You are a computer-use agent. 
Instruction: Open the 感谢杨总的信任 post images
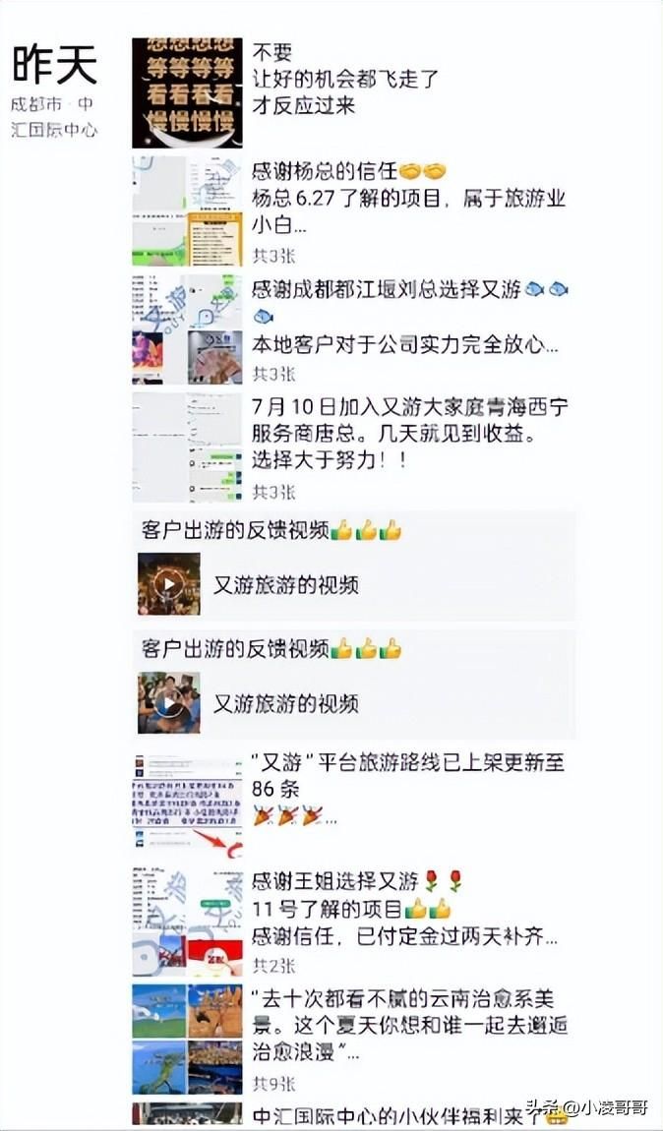(187, 210)
